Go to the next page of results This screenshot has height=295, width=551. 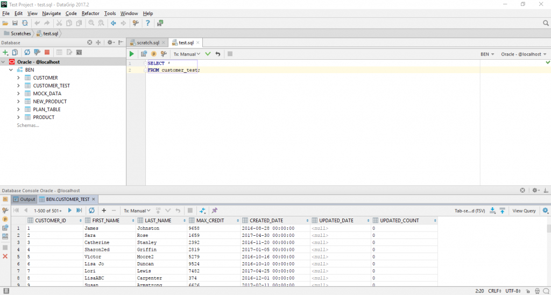tap(70, 210)
